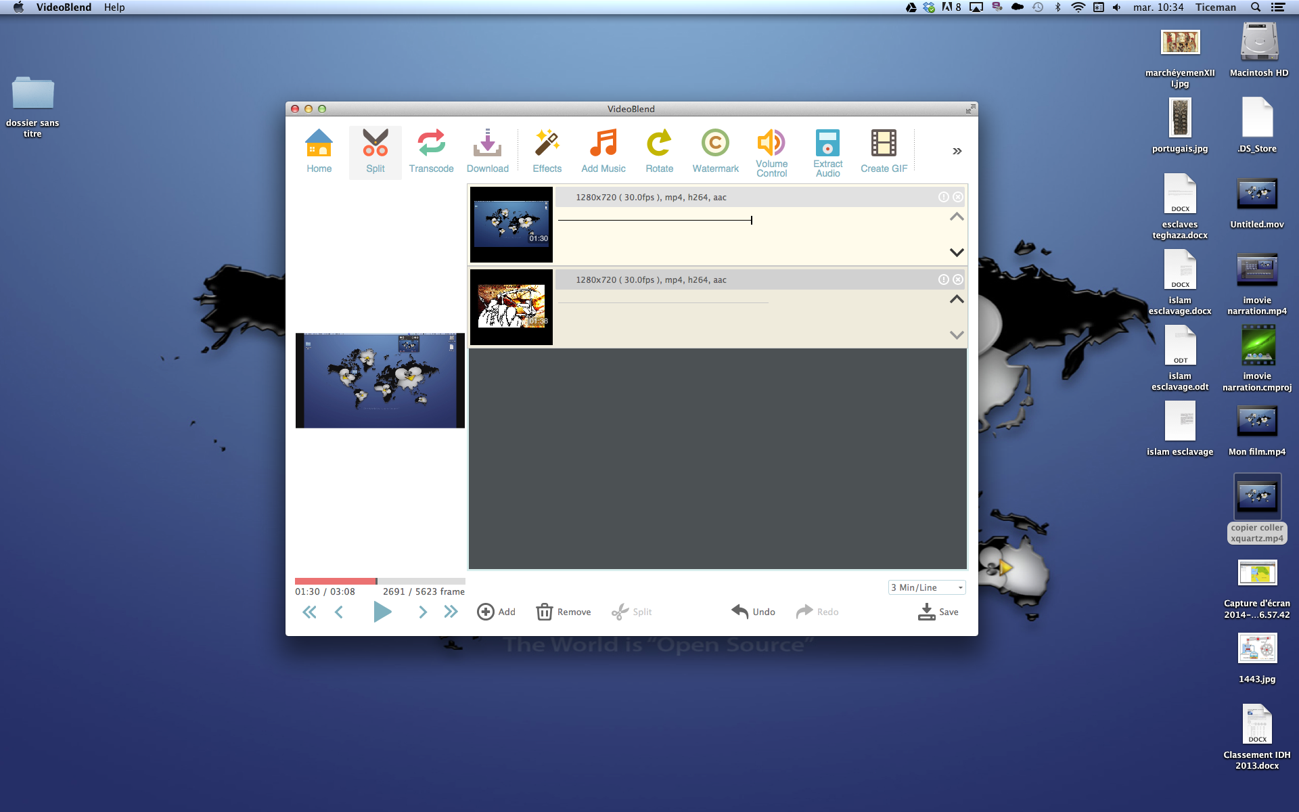Select the Macintosh HD desktop icon

1258,50
